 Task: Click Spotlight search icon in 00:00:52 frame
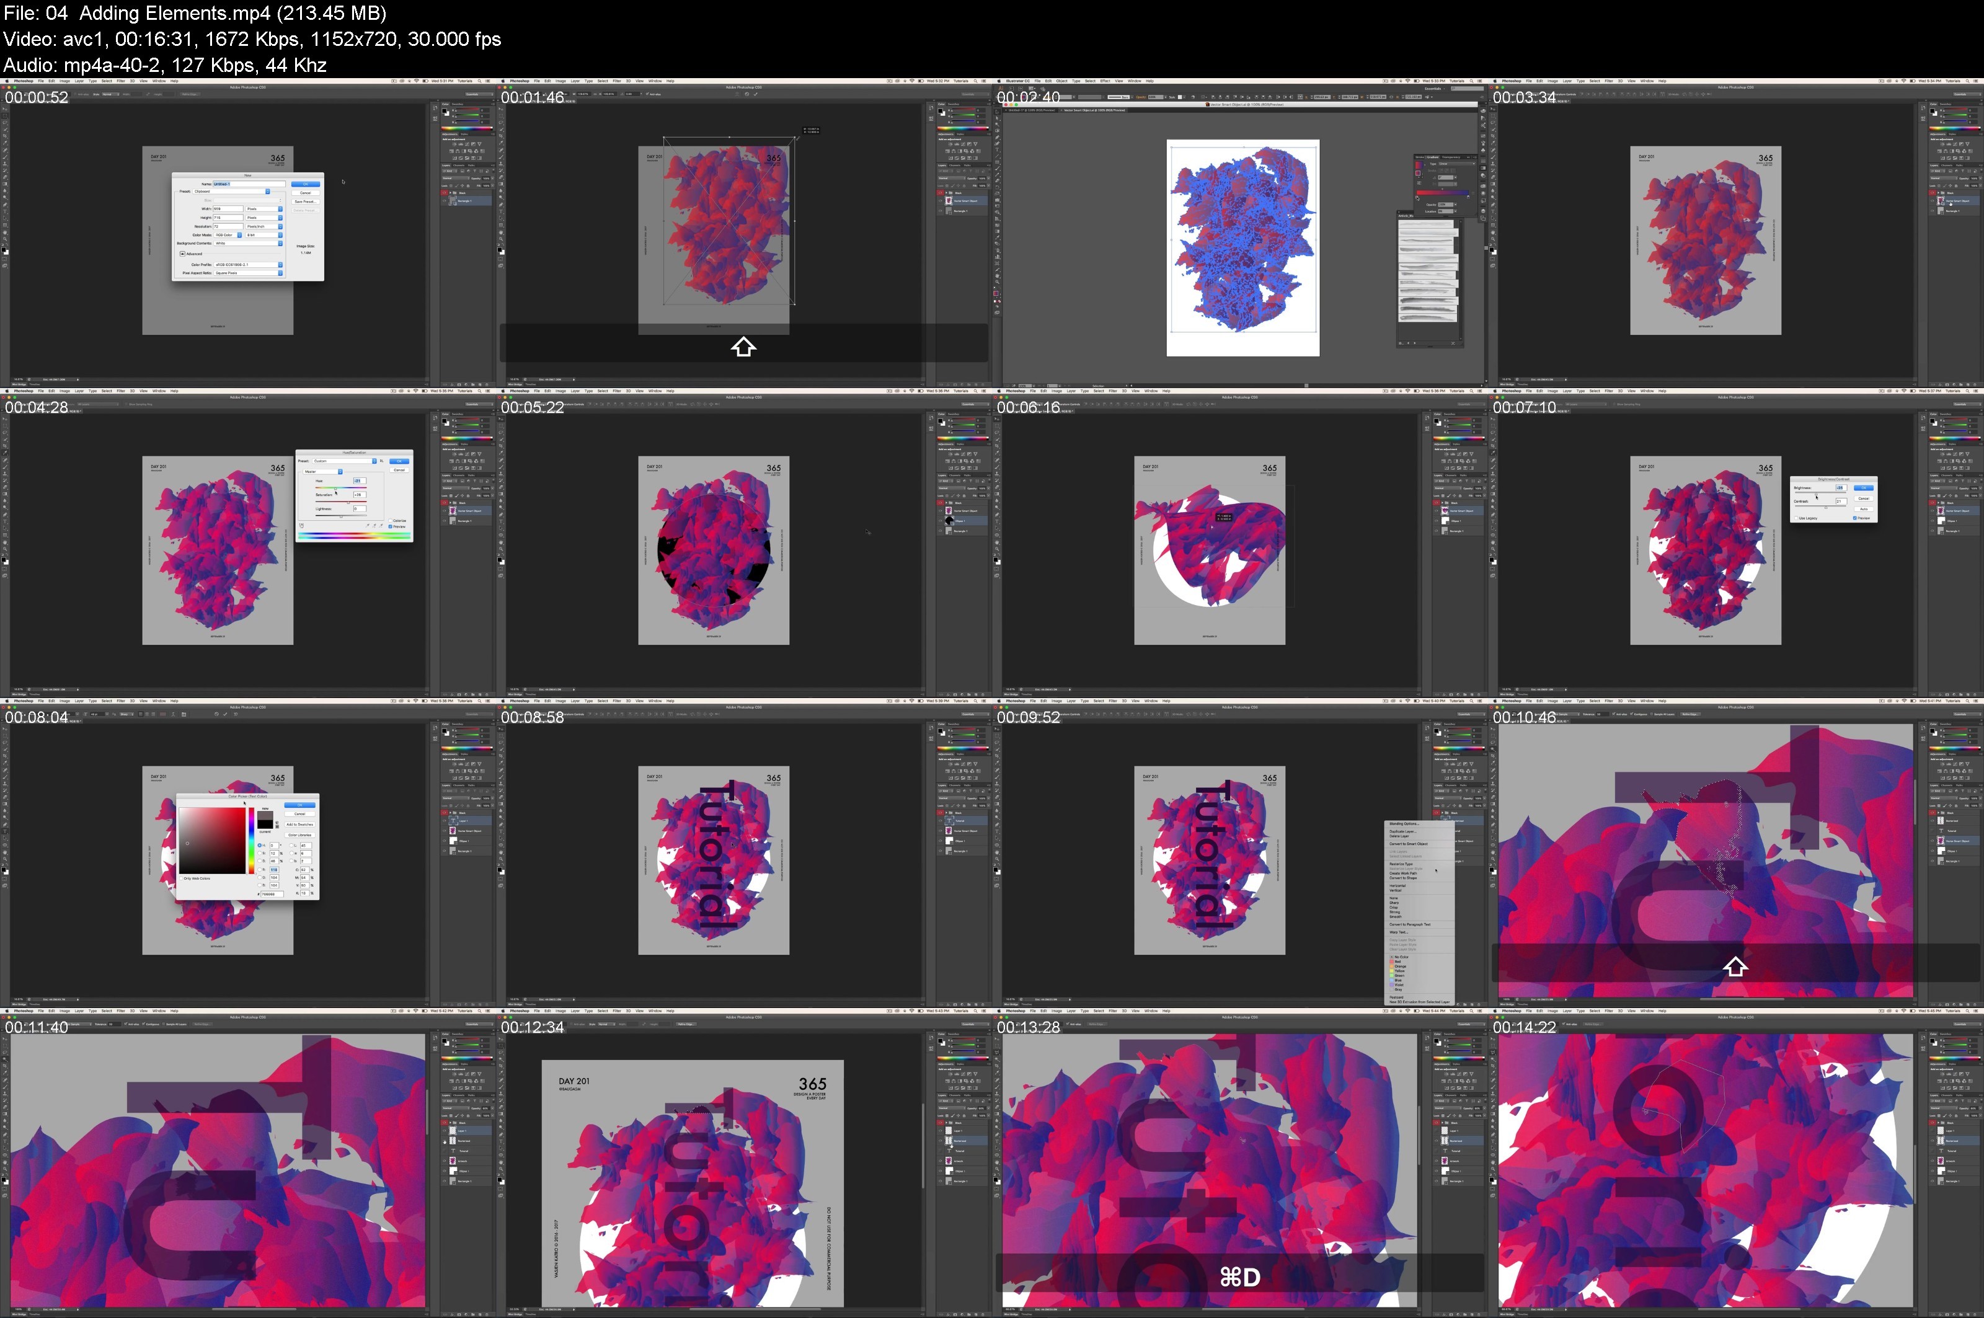[480, 82]
